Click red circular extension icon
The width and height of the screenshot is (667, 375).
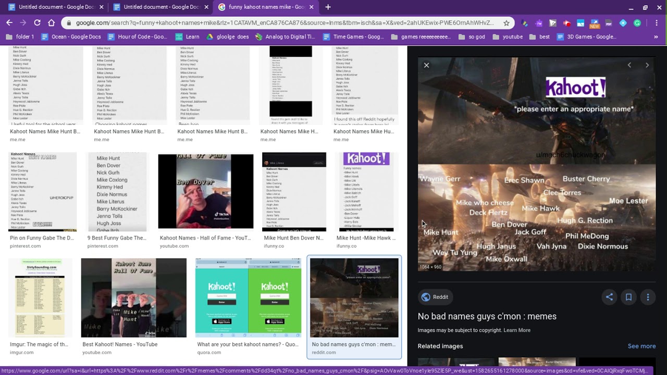point(566,23)
